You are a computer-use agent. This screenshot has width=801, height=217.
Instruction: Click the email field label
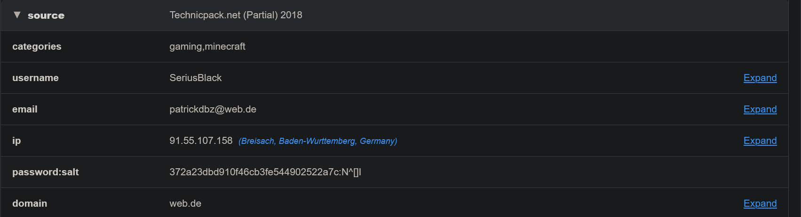pos(25,109)
